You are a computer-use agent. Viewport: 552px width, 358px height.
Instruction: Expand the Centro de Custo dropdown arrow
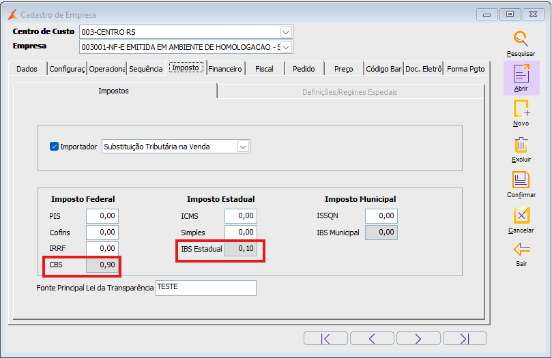click(286, 32)
